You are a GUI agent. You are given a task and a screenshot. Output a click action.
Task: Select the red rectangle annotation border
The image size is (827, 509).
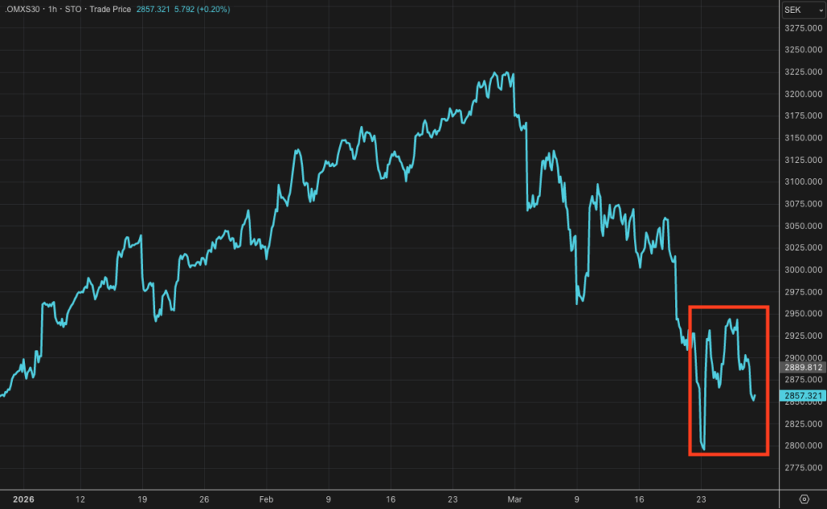click(x=729, y=307)
